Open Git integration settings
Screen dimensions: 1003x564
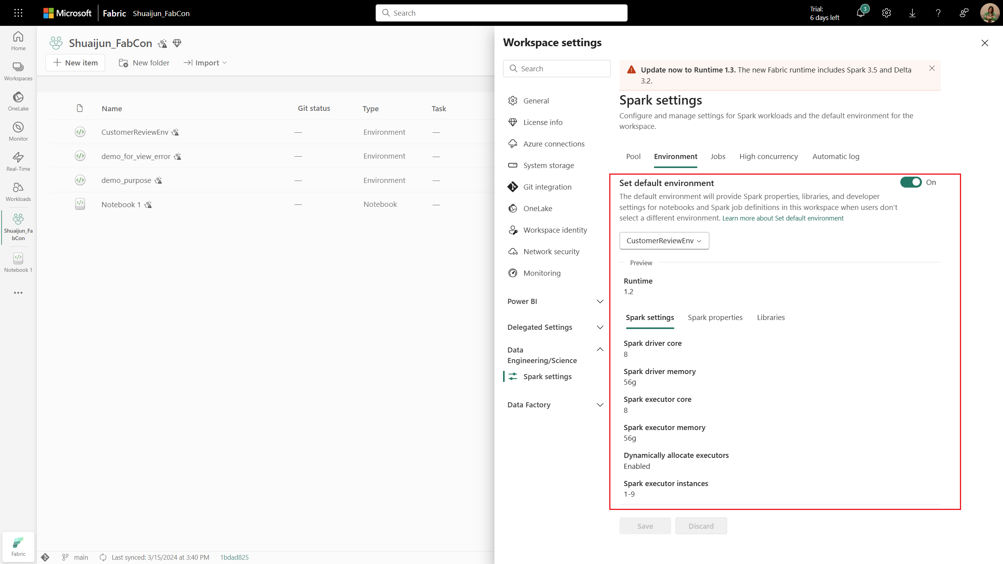547,187
